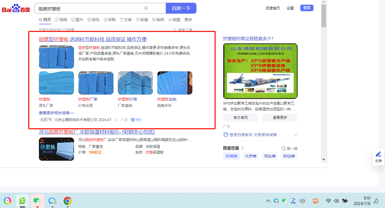Click the 销售多年 product thumbnail

point(175,83)
